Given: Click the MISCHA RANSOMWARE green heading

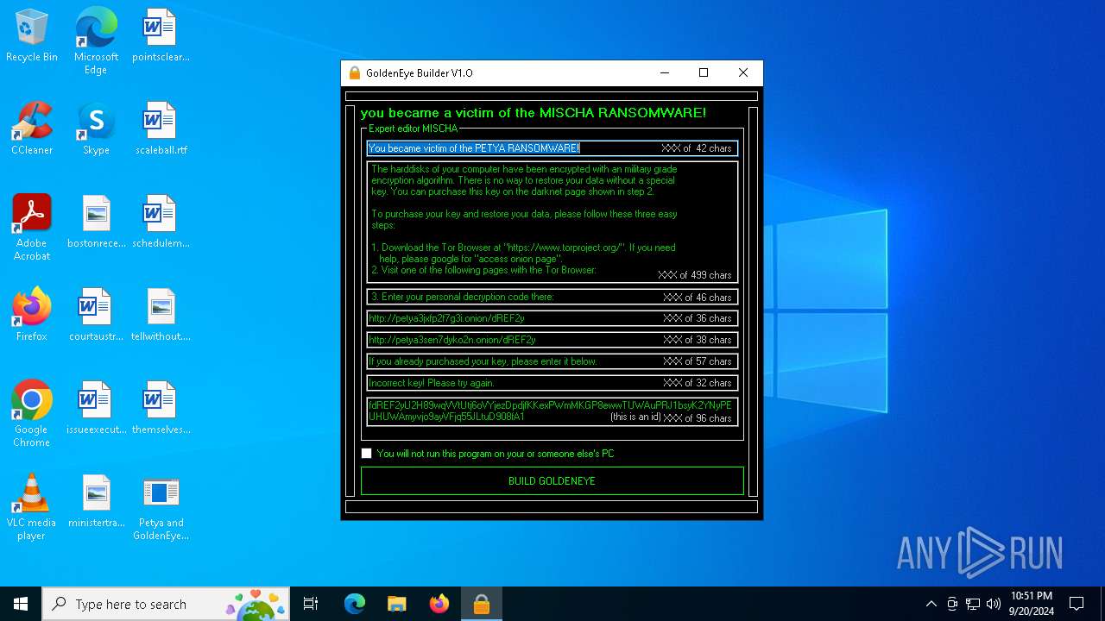Looking at the screenshot, I should point(534,113).
